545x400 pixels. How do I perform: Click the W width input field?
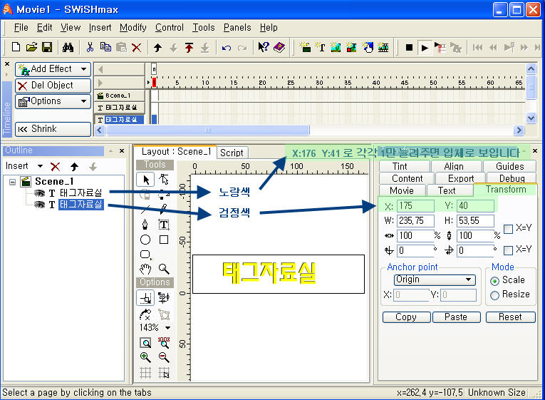(415, 221)
